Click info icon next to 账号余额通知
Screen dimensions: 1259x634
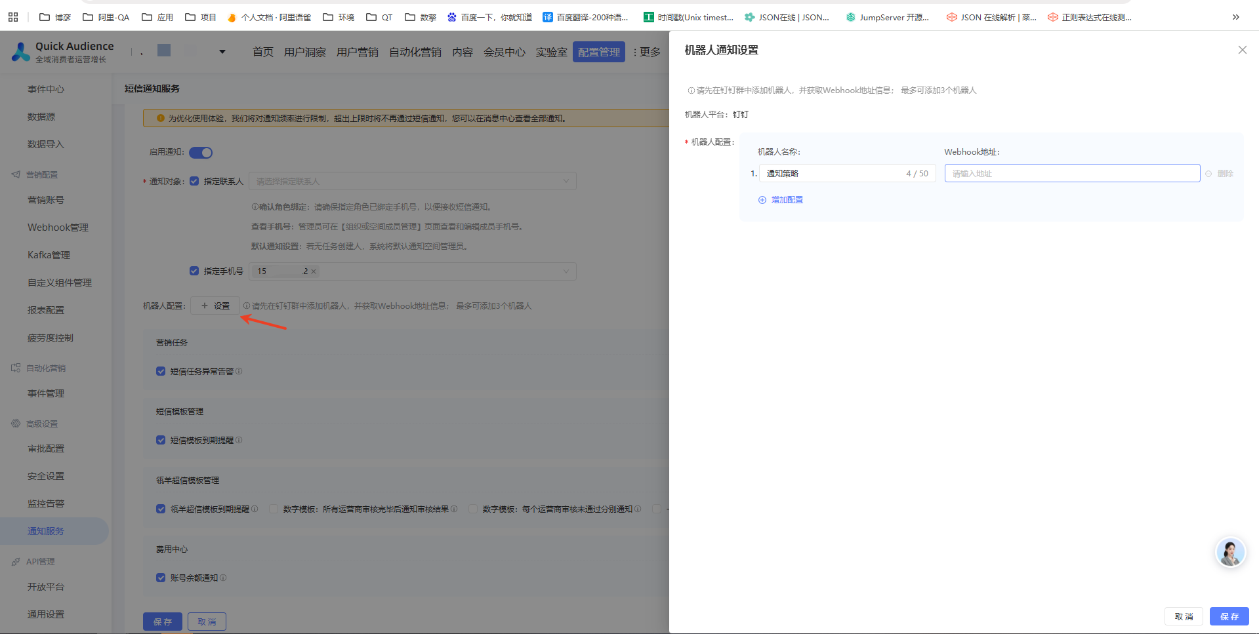pos(223,578)
